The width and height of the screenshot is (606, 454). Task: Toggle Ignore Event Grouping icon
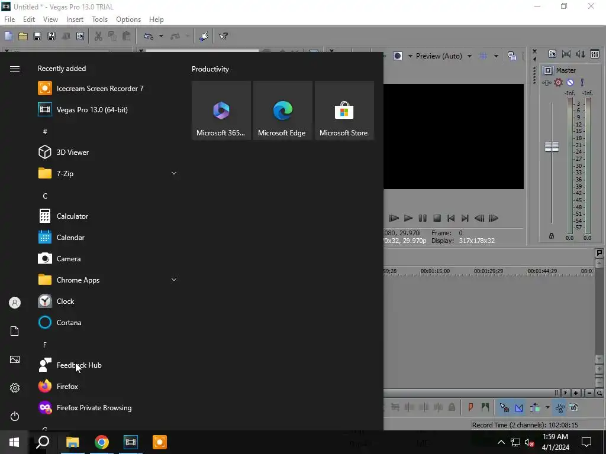574,407
